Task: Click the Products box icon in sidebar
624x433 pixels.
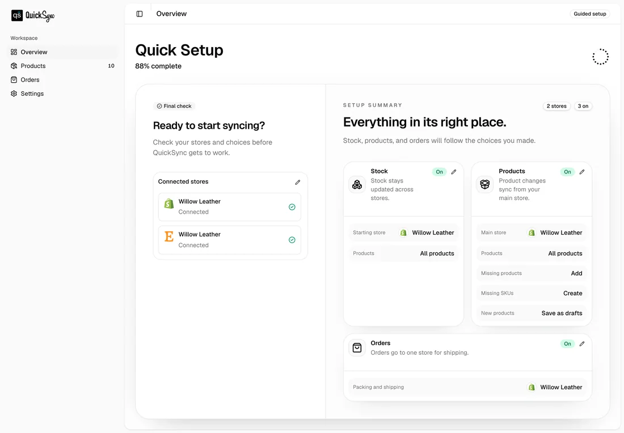Action: pos(14,66)
